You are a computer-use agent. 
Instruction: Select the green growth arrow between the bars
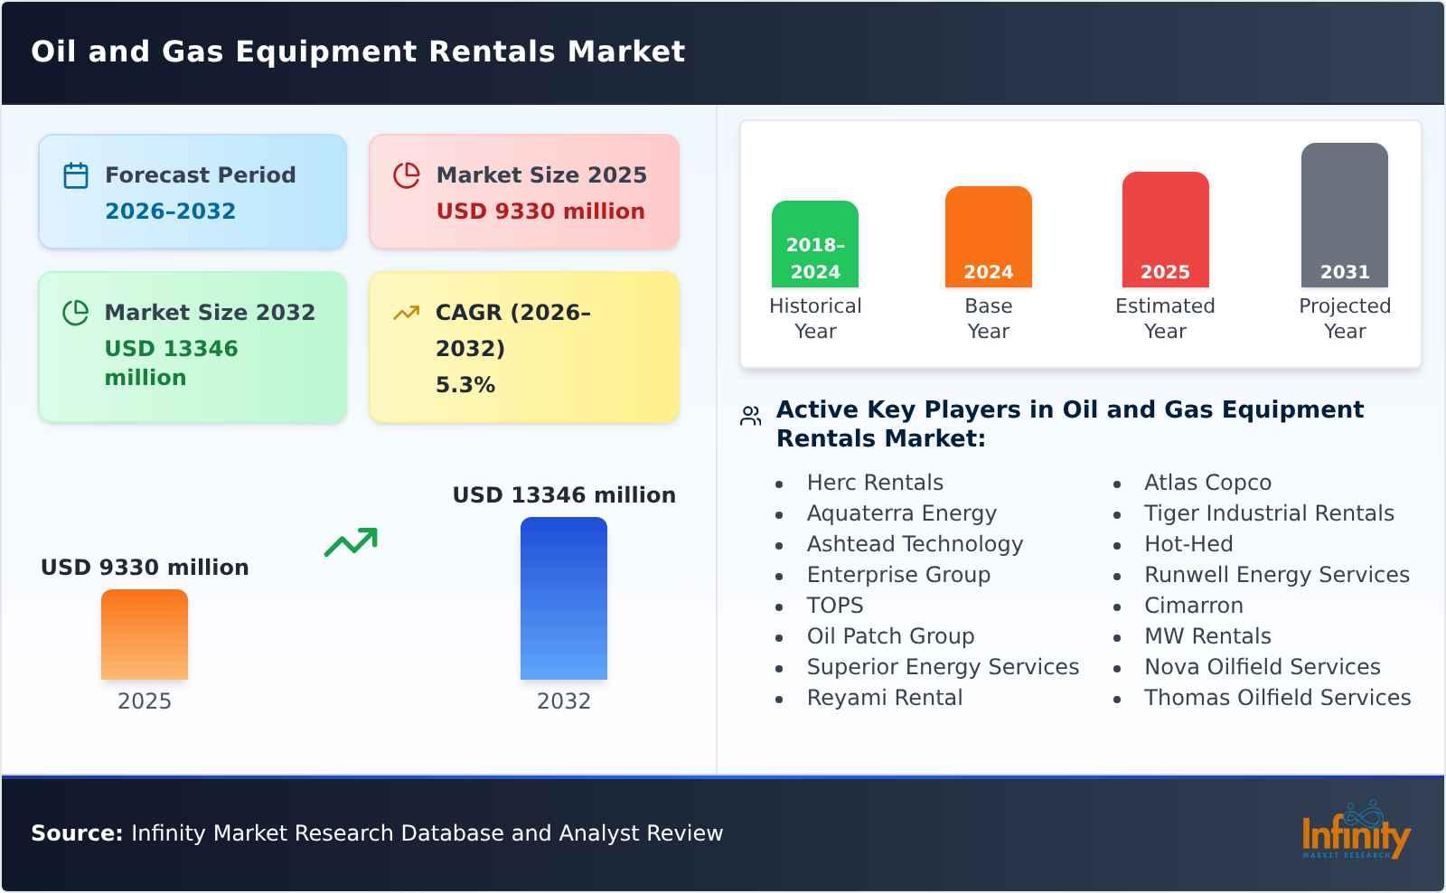tap(352, 542)
